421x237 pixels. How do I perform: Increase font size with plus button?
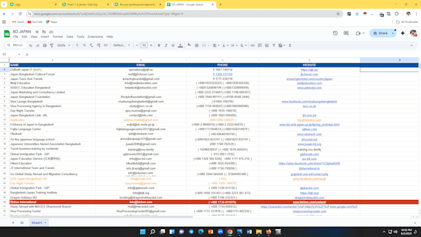151,45
